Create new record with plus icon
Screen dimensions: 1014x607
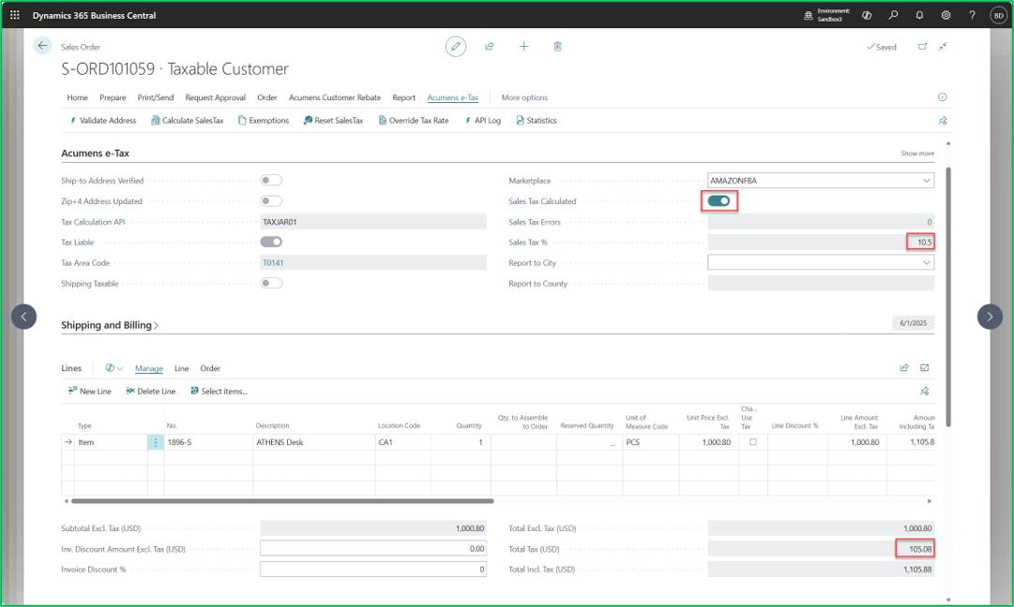pyautogui.click(x=523, y=47)
